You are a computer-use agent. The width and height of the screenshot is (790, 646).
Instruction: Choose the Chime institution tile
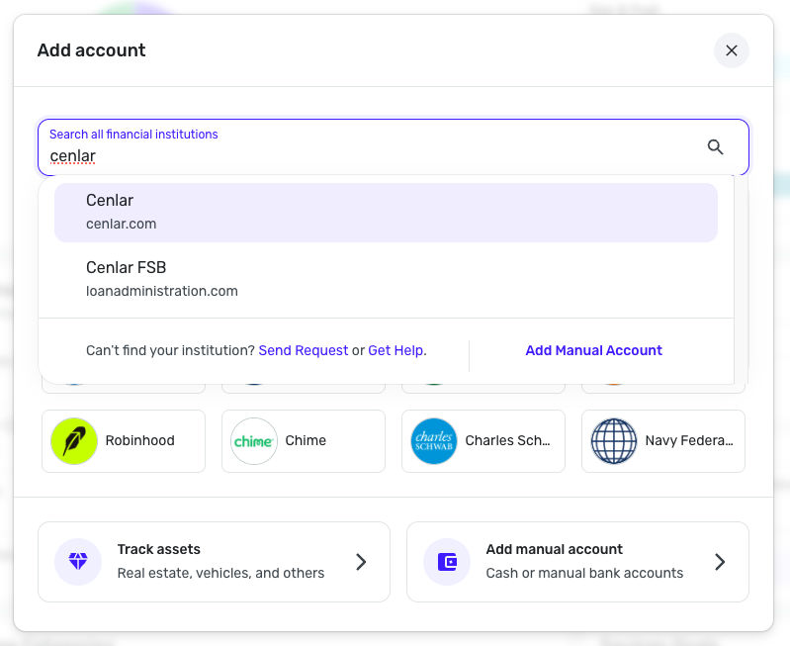pyautogui.click(x=305, y=441)
